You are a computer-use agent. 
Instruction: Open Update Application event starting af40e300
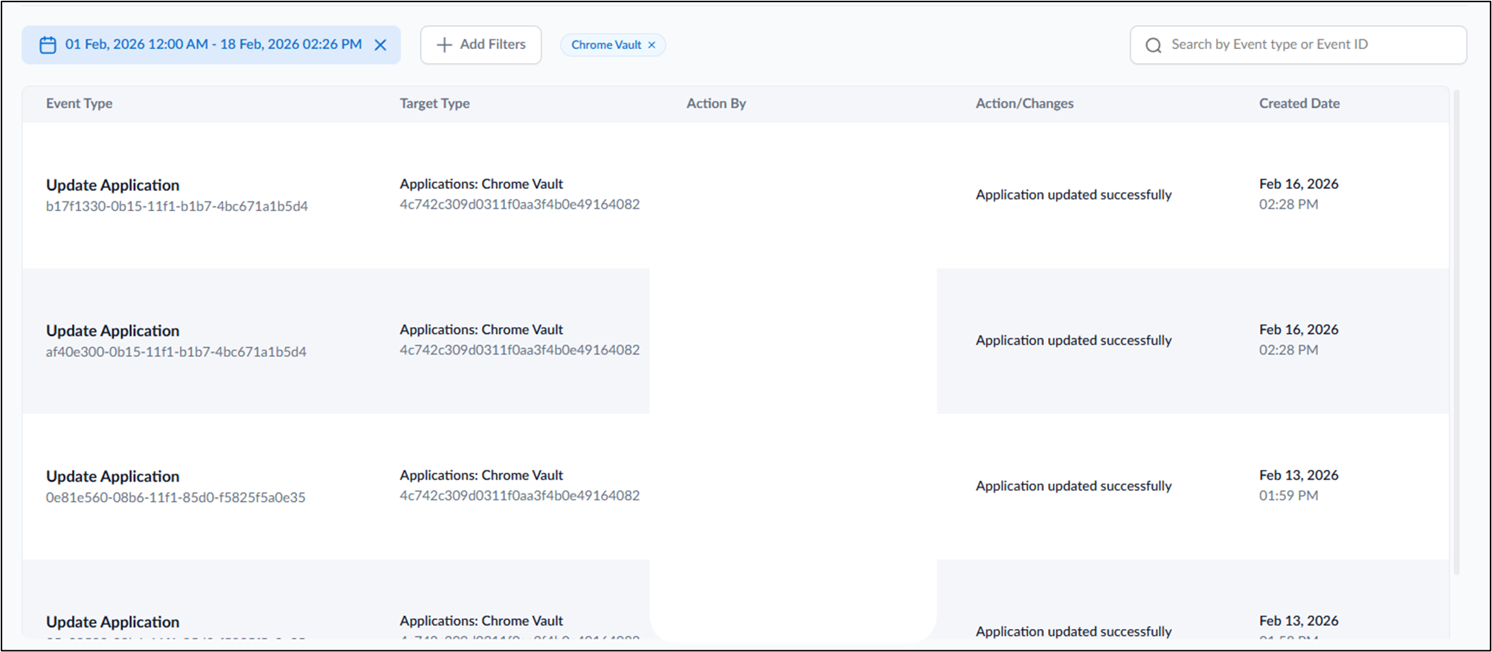112,331
